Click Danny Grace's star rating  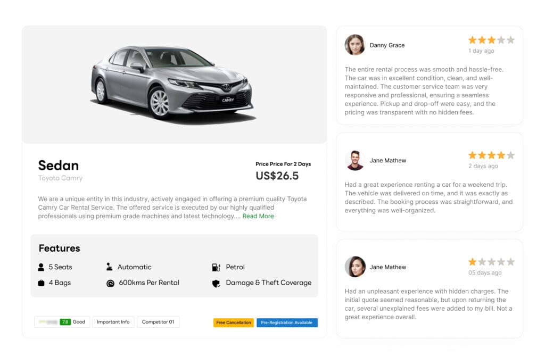click(491, 40)
